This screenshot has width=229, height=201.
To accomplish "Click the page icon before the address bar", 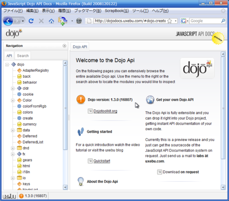I will [89, 21].
